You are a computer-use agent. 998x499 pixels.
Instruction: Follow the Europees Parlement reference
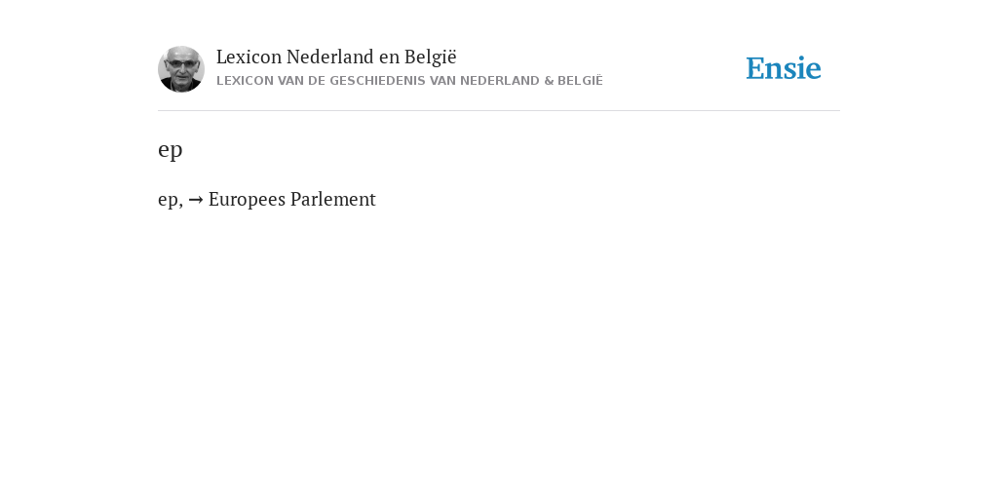pyautogui.click(x=292, y=199)
